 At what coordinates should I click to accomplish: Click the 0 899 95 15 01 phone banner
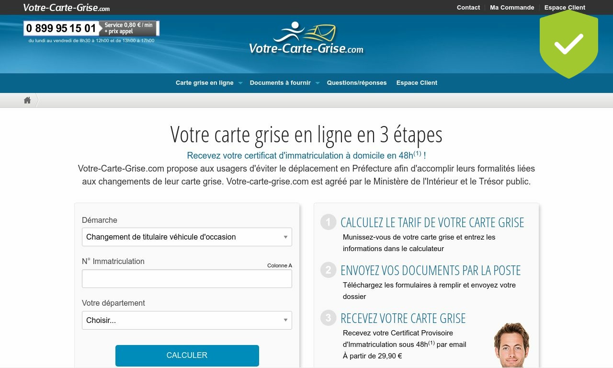tap(91, 28)
